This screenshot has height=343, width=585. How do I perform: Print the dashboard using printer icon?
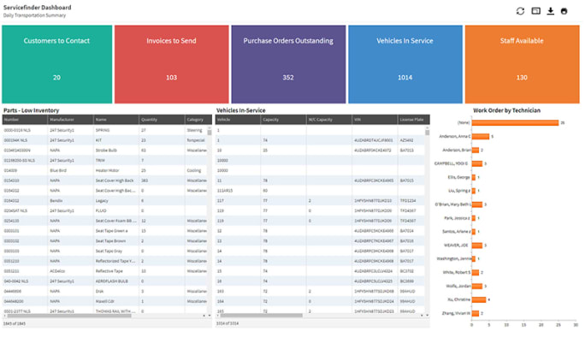tap(564, 11)
